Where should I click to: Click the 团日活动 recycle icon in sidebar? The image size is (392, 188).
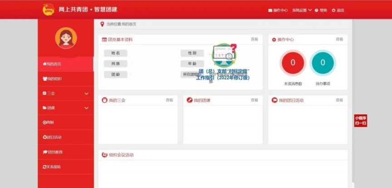click(x=45, y=137)
